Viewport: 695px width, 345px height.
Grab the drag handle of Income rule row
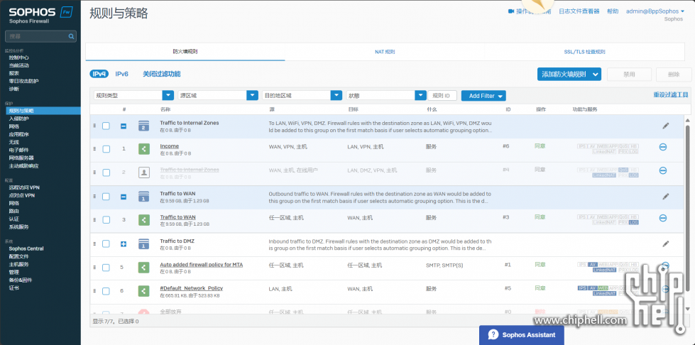[x=94, y=149]
